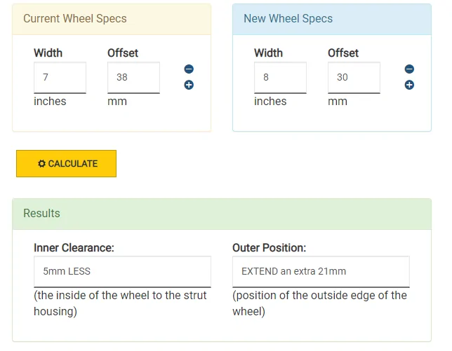Select the new wheel Width field showing 8
This screenshot has width=452, height=351.
280,77
